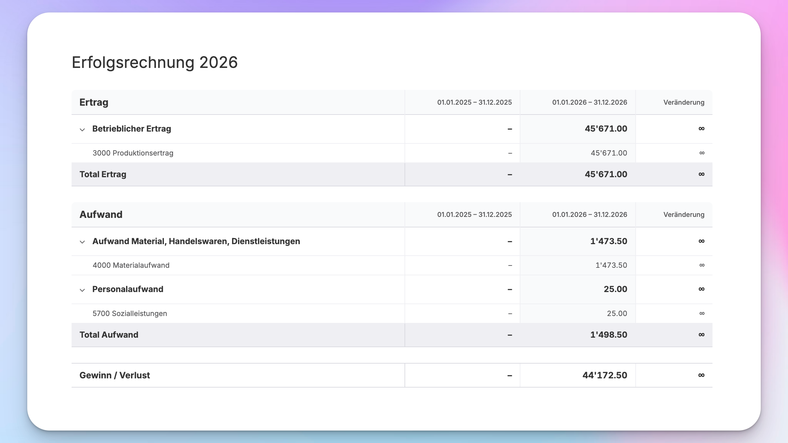Image resolution: width=788 pixels, height=443 pixels.
Task: Click the Materialaufwand infinity change symbol
Action: 702,265
